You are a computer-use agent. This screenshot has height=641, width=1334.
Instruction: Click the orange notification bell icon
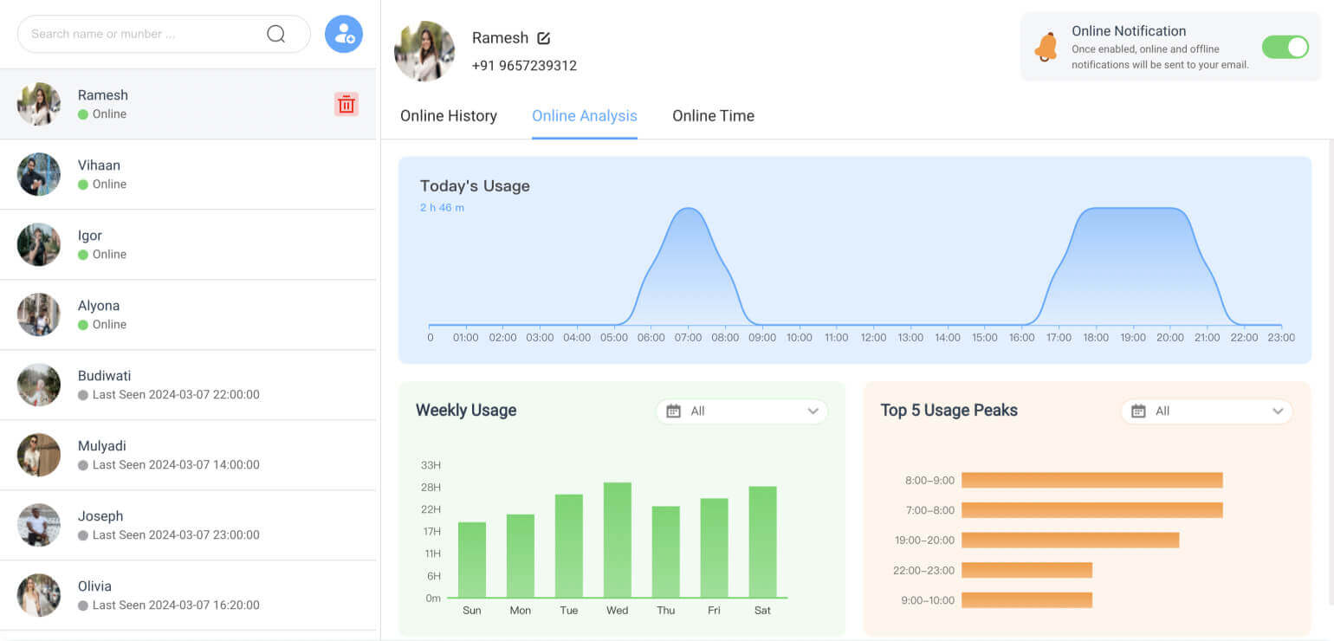(1046, 47)
